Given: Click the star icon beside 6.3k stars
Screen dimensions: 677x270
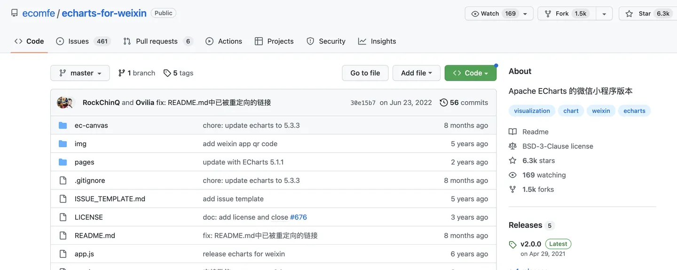Looking at the screenshot, I should (512, 160).
